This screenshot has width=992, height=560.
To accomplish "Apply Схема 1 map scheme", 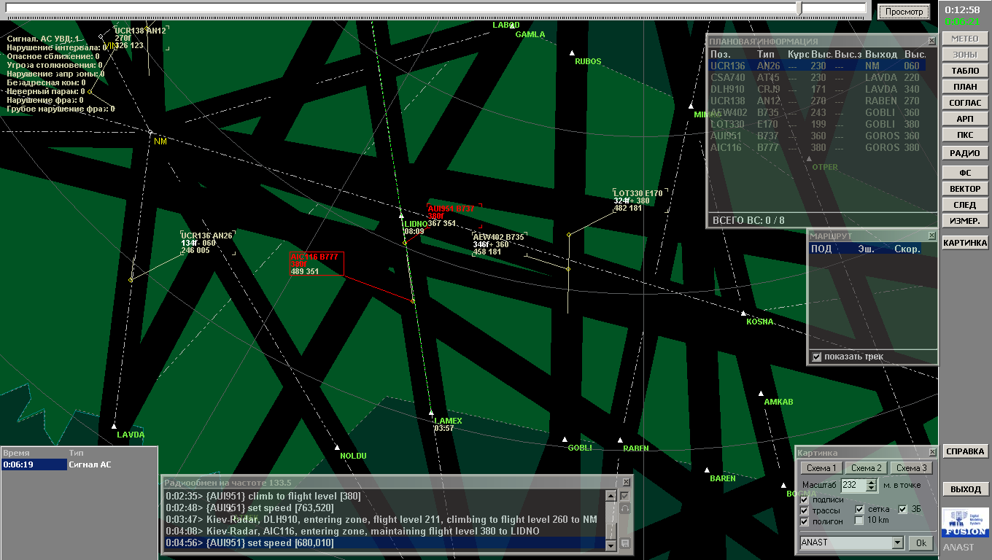I will click(x=821, y=468).
